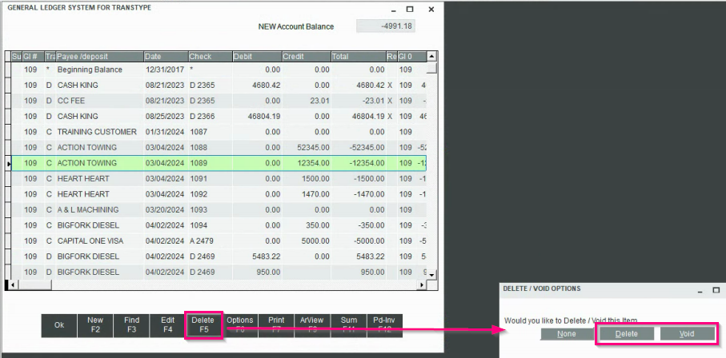
Task: Click the Ok button in bottom toolbar
Action: pyautogui.click(x=58, y=325)
